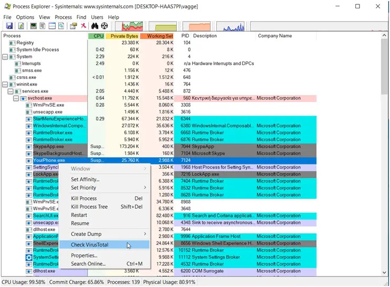The image size is (390, 287).
Task: Click the SearchUI process icon
Action: (x=29, y=216)
